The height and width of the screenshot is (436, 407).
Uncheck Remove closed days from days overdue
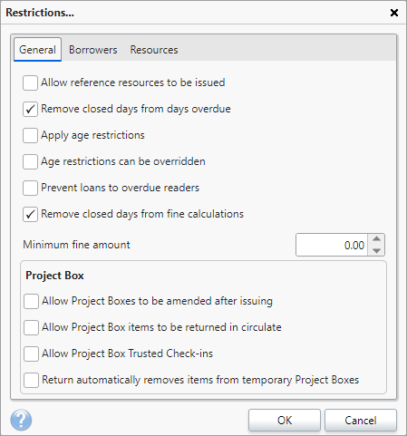[x=30, y=109]
